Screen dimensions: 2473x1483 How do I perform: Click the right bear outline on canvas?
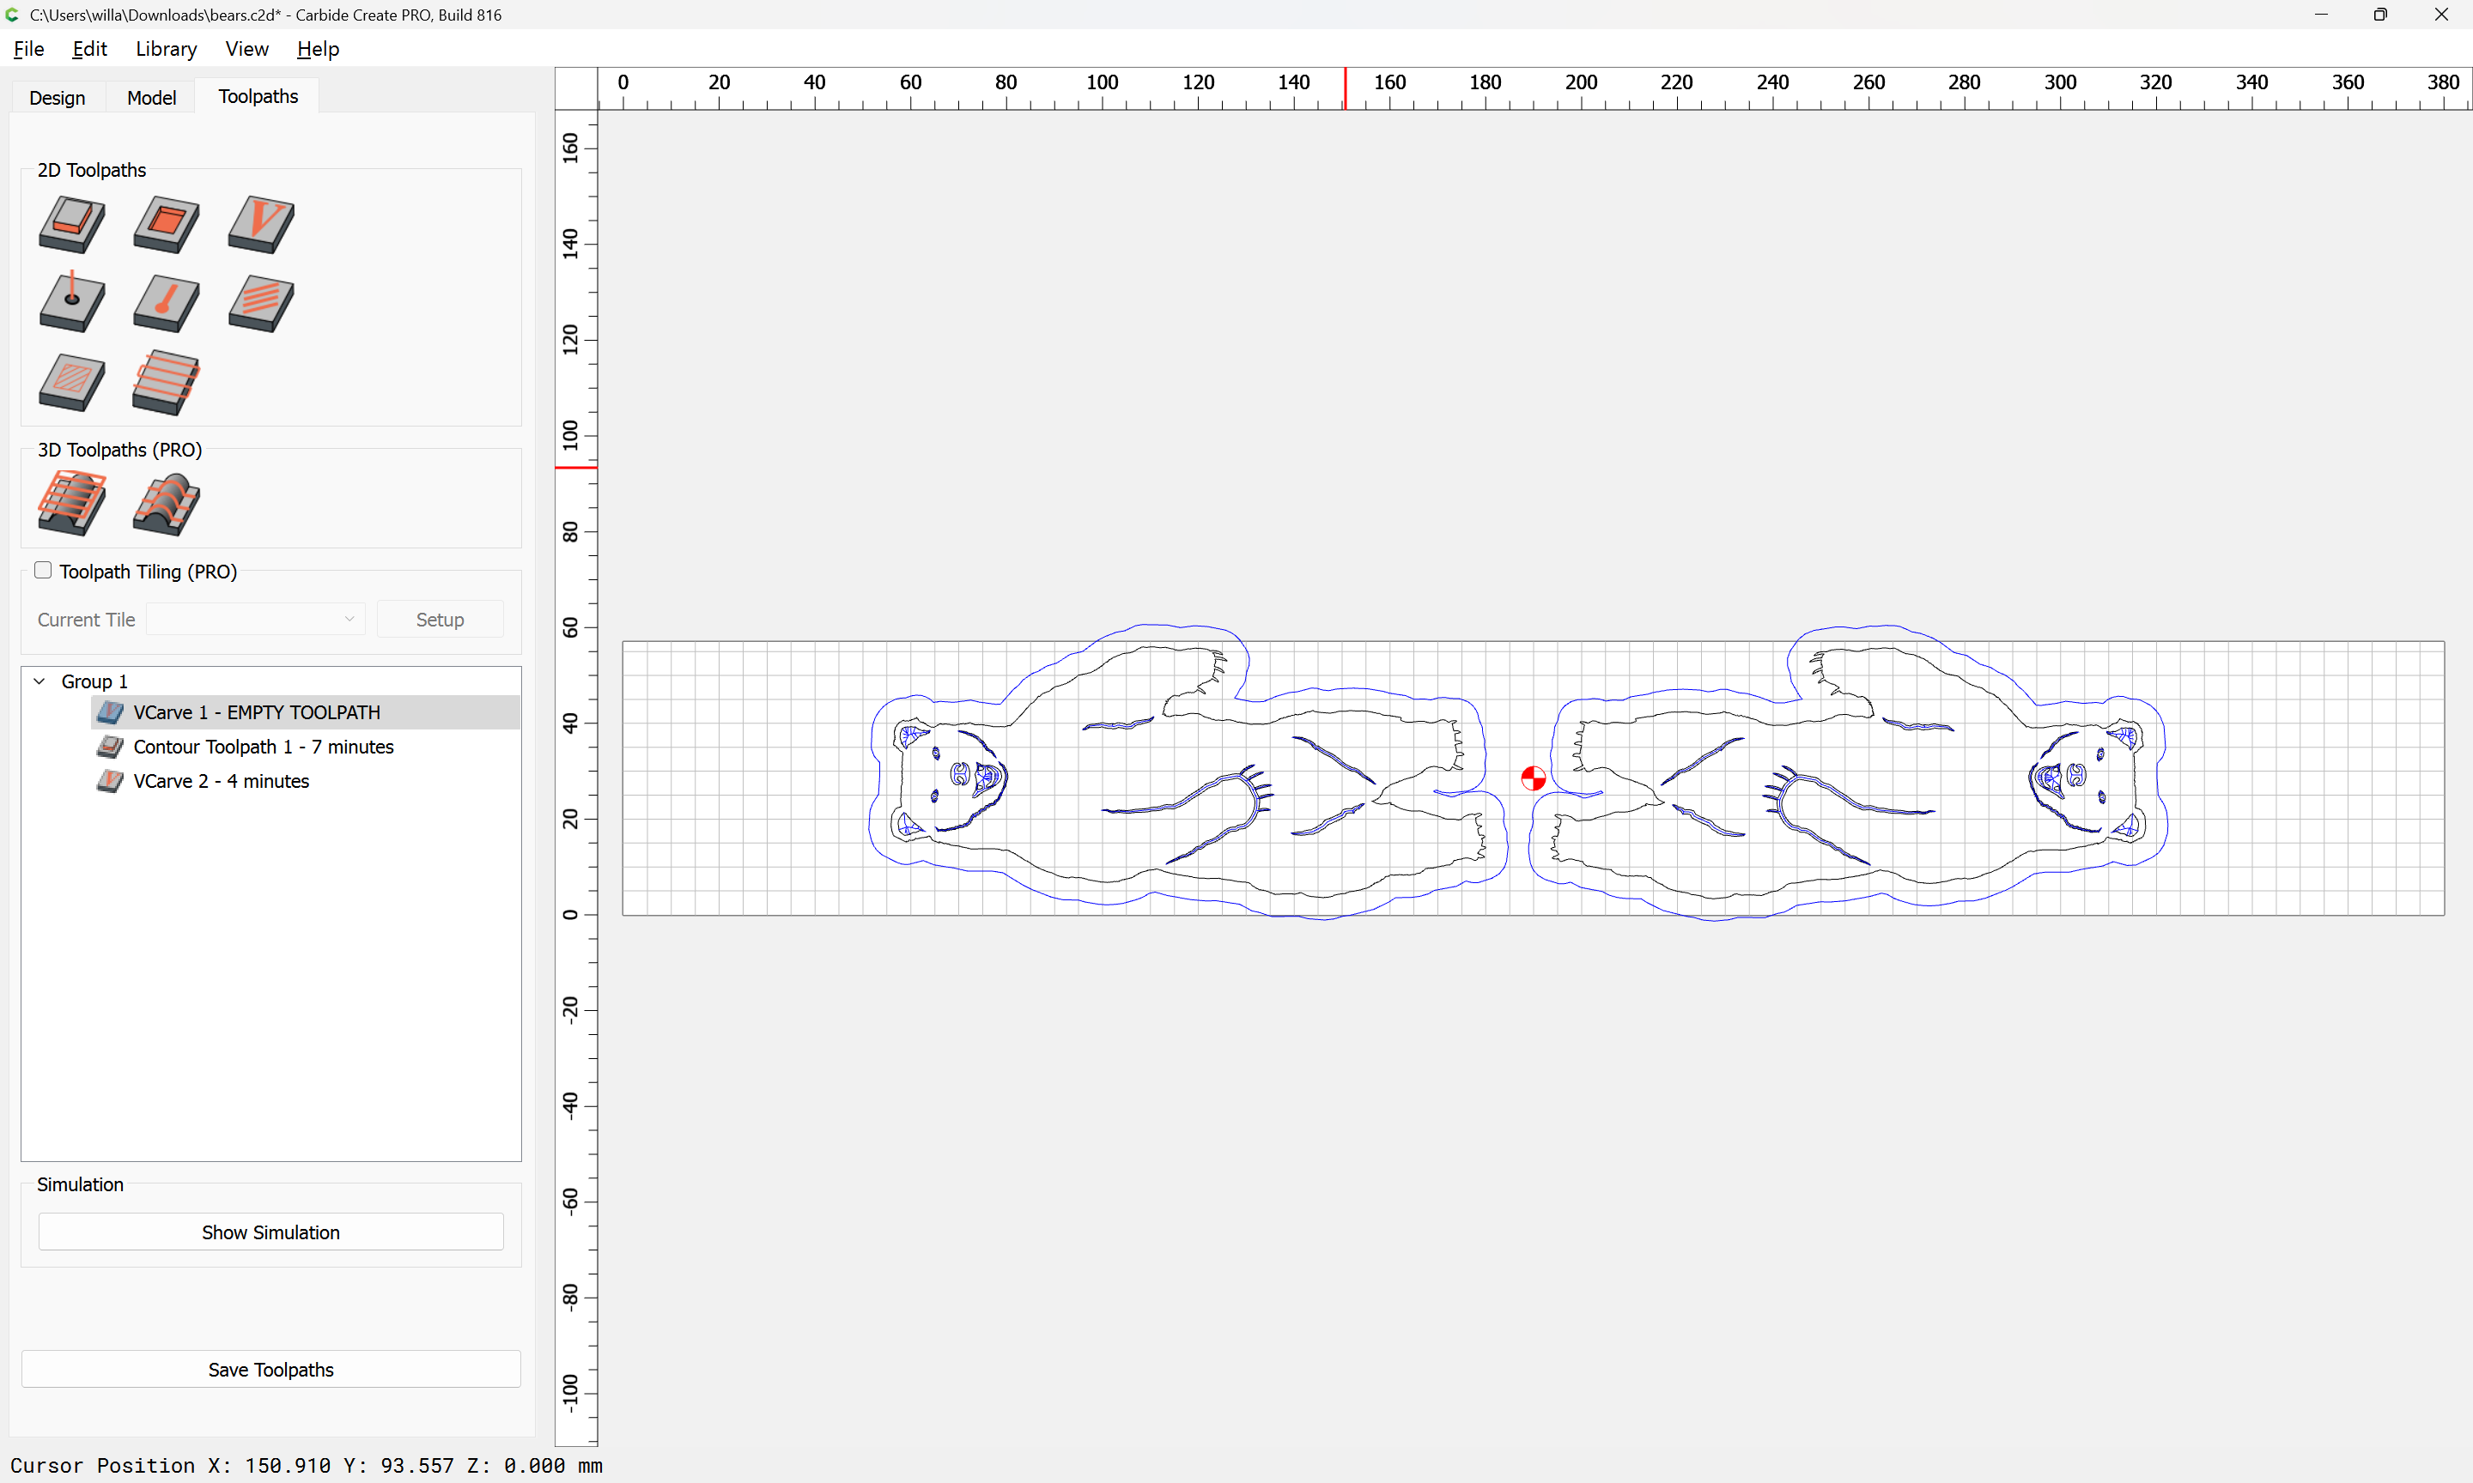[1847, 772]
